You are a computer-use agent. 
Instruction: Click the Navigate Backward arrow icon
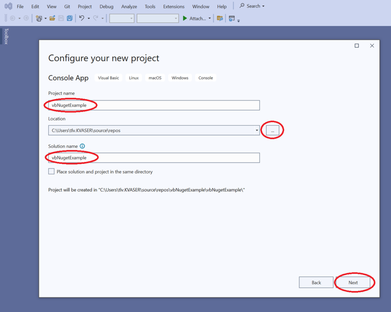(x=13, y=18)
